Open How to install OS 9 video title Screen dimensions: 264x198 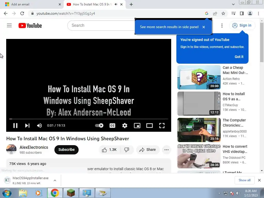tap(234, 96)
